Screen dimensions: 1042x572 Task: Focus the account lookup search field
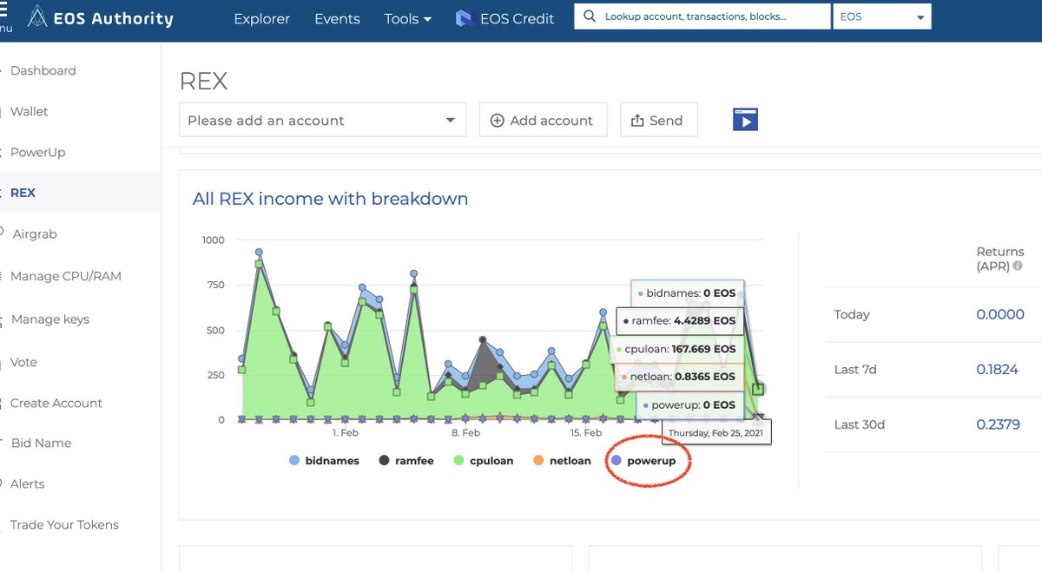tap(702, 16)
